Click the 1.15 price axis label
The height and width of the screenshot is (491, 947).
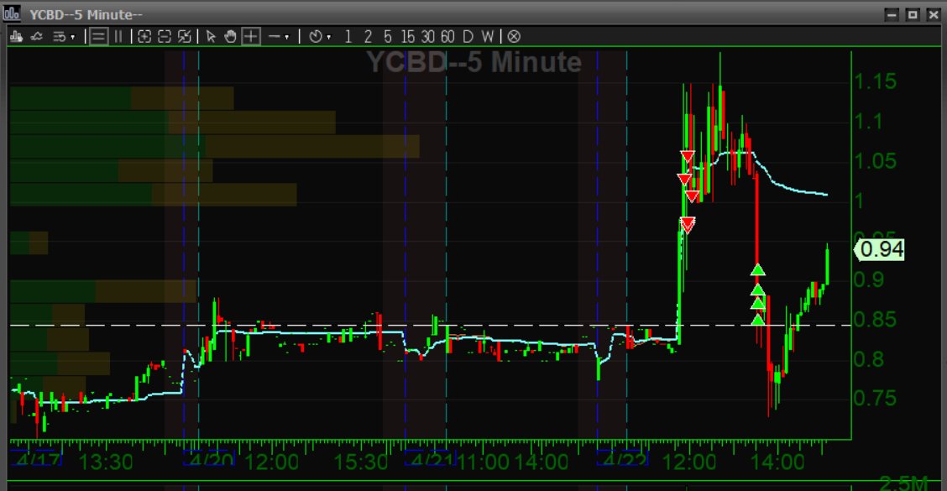pos(875,81)
